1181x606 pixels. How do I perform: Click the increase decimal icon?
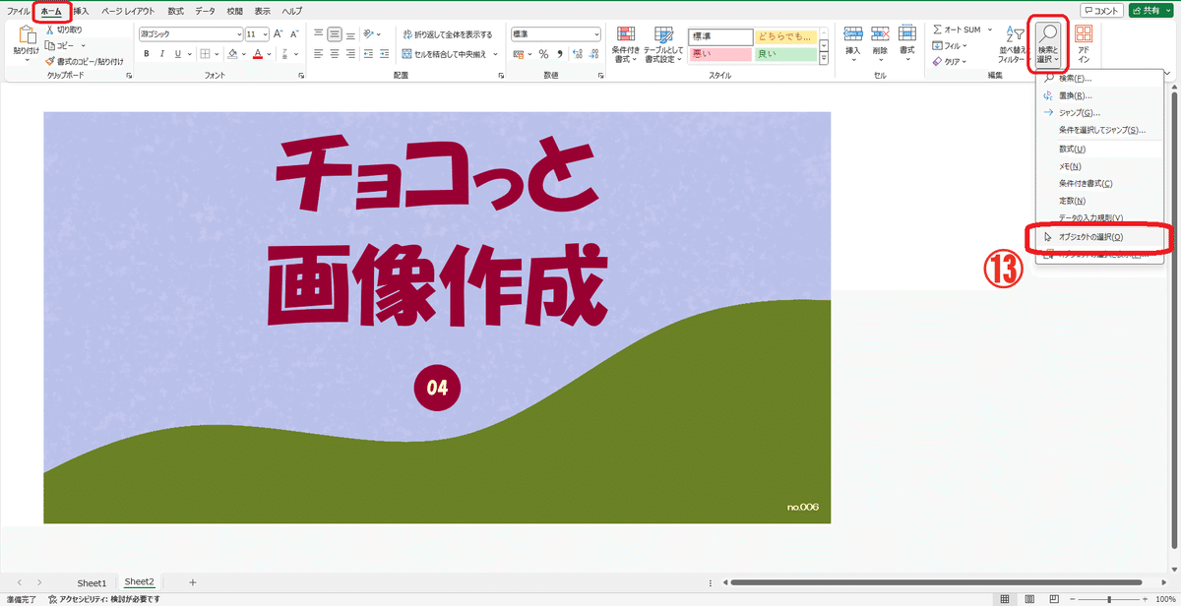(x=577, y=54)
